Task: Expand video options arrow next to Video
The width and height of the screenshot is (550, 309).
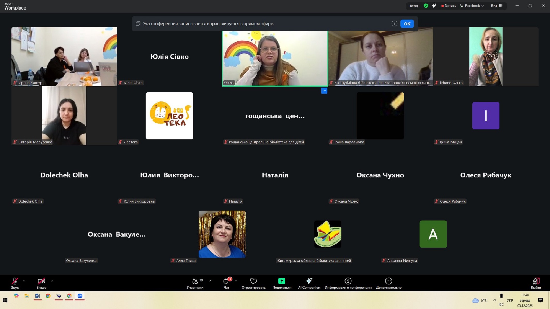Action: [x=52, y=281]
